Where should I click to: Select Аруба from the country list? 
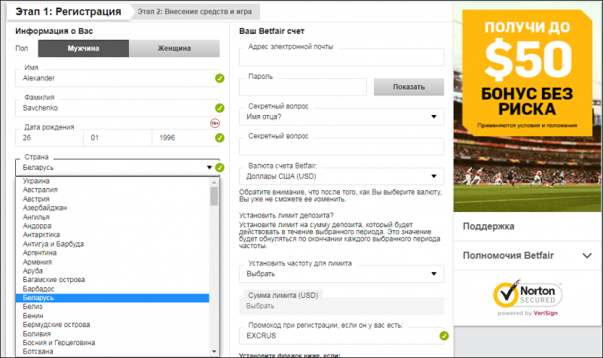pos(112,271)
